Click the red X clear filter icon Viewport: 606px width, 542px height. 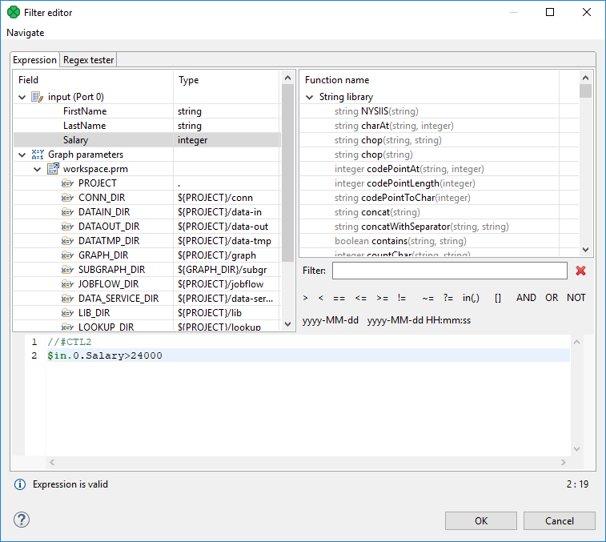click(580, 271)
